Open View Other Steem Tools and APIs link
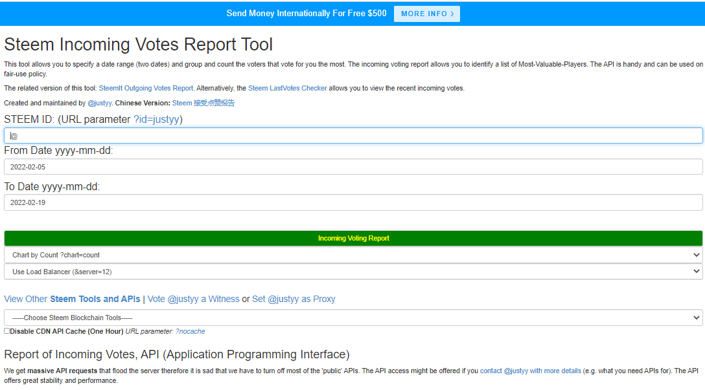Screen dimensions: 705x390 pyautogui.click(x=72, y=299)
